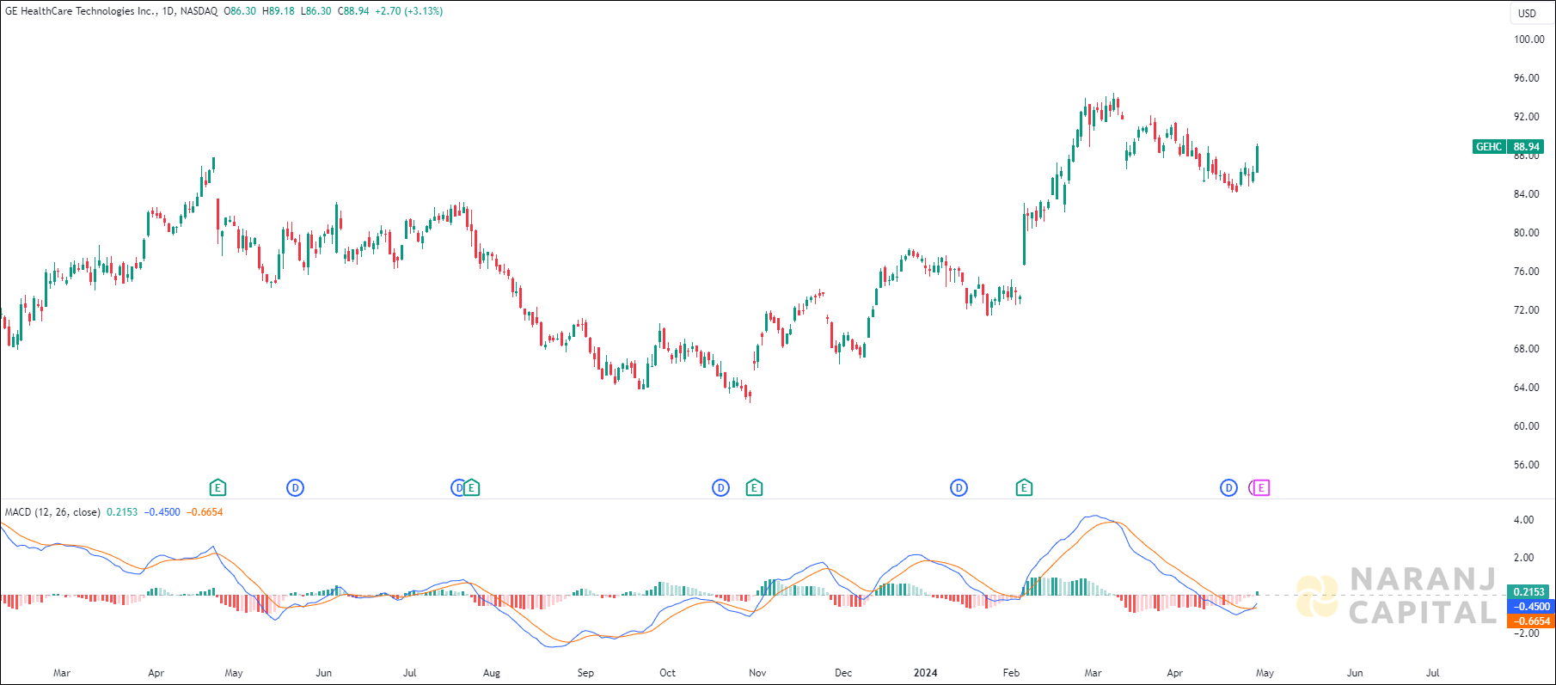Click the 60.00 price axis label
The width and height of the screenshot is (1556, 685).
1527,426
